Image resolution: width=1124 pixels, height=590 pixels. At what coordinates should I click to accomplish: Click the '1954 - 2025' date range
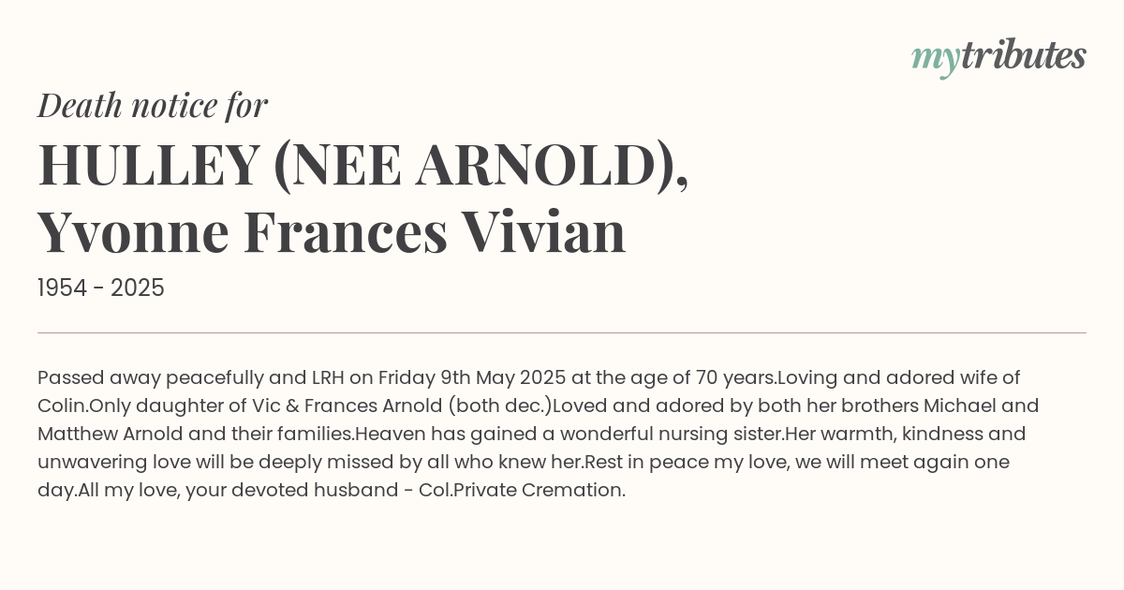point(101,288)
